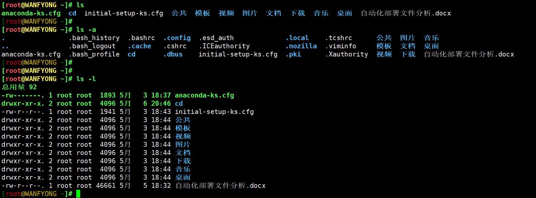The image size is (536, 198).
Task: Click the '总用量 92' total line
Action: tap(19, 87)
